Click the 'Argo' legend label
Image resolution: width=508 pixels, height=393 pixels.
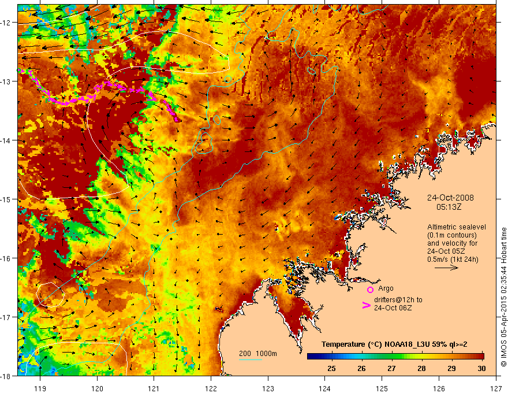tap(386, 288)
